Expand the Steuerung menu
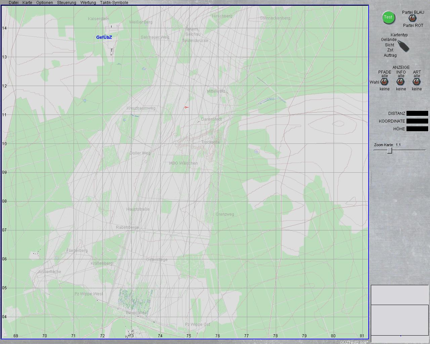 [67, 3]
